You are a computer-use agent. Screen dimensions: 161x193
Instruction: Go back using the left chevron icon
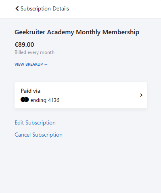coord(17,8)
